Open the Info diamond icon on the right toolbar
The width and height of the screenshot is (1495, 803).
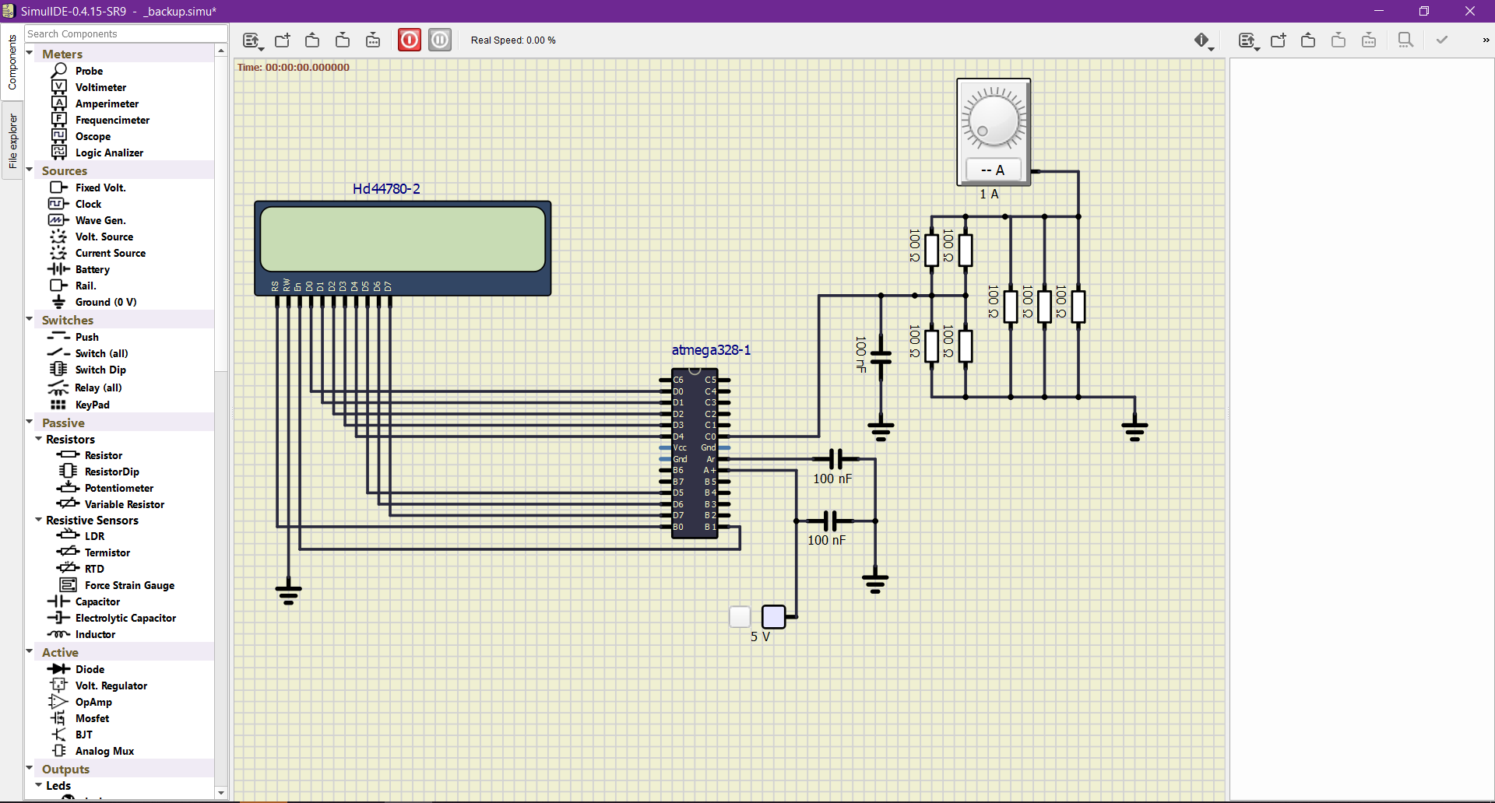point(1203,40)
